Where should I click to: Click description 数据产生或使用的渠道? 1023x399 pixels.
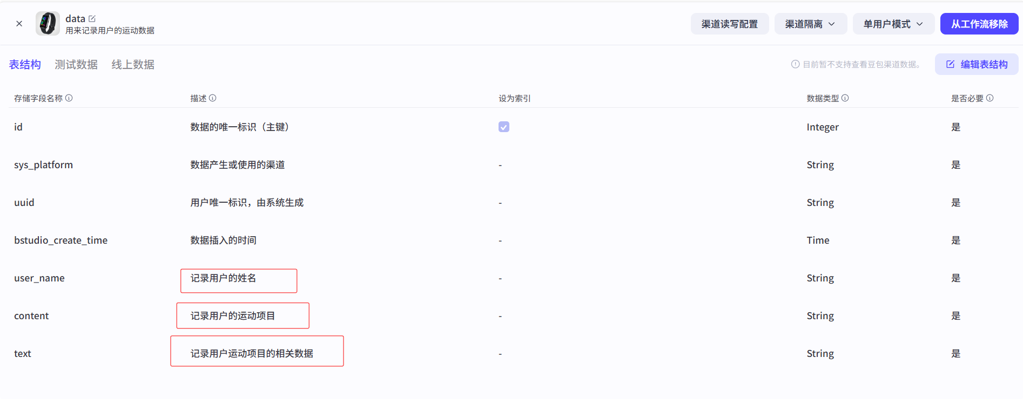238,164
